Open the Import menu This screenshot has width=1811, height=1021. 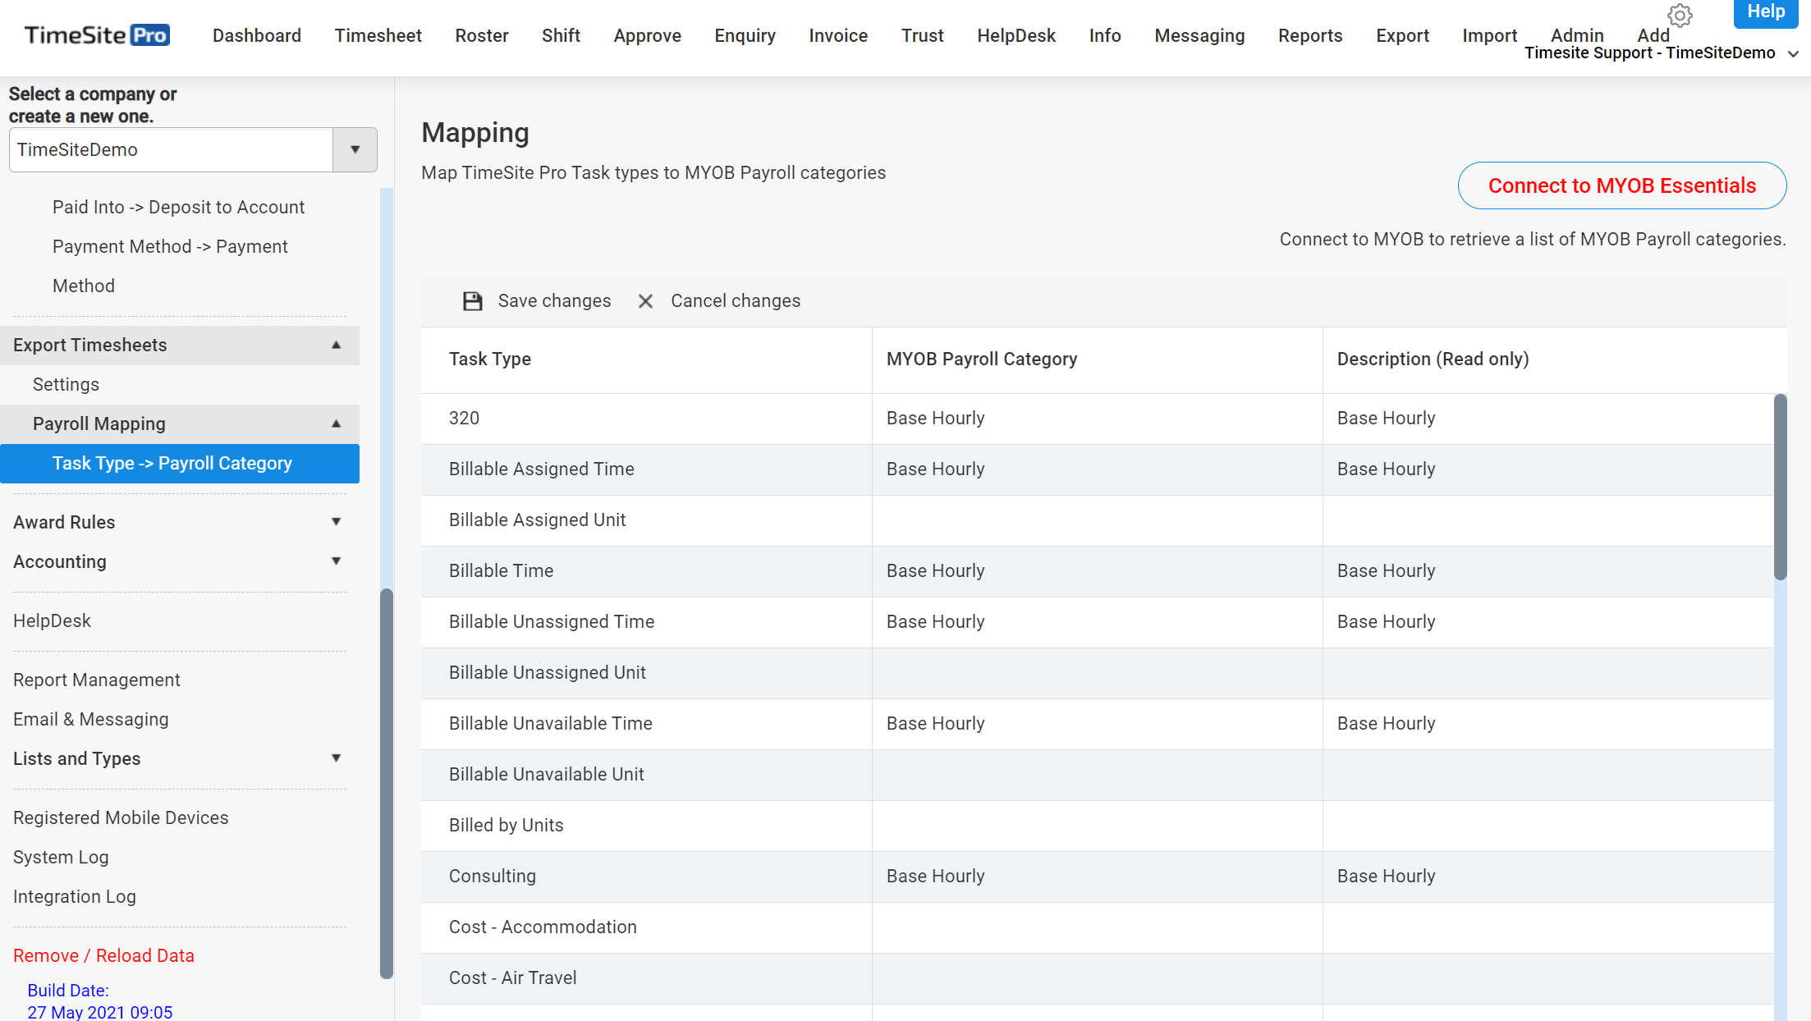(x=1489, y=35)
